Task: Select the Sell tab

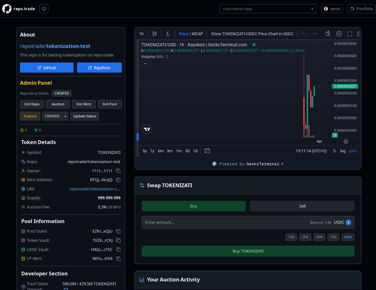Action: pos(302,206)
